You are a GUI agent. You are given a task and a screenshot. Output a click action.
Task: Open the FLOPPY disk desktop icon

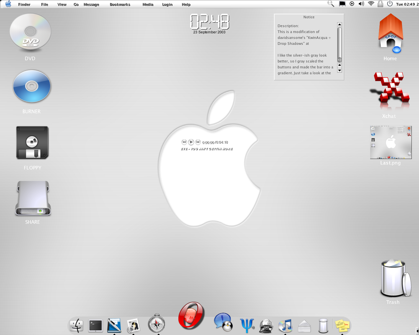pos(32,143)
